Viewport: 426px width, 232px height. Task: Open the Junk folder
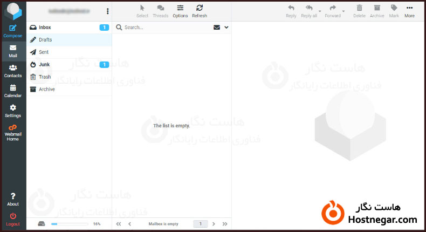pos(44,64)
